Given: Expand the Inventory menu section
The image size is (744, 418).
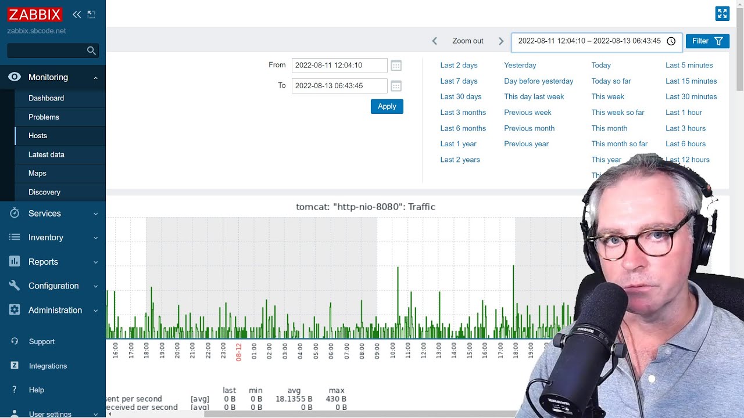Looking at the screenshot, I should tap(95, 238).
